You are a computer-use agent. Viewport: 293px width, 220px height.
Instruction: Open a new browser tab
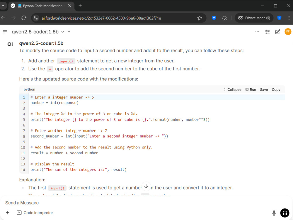click(80, 6)
